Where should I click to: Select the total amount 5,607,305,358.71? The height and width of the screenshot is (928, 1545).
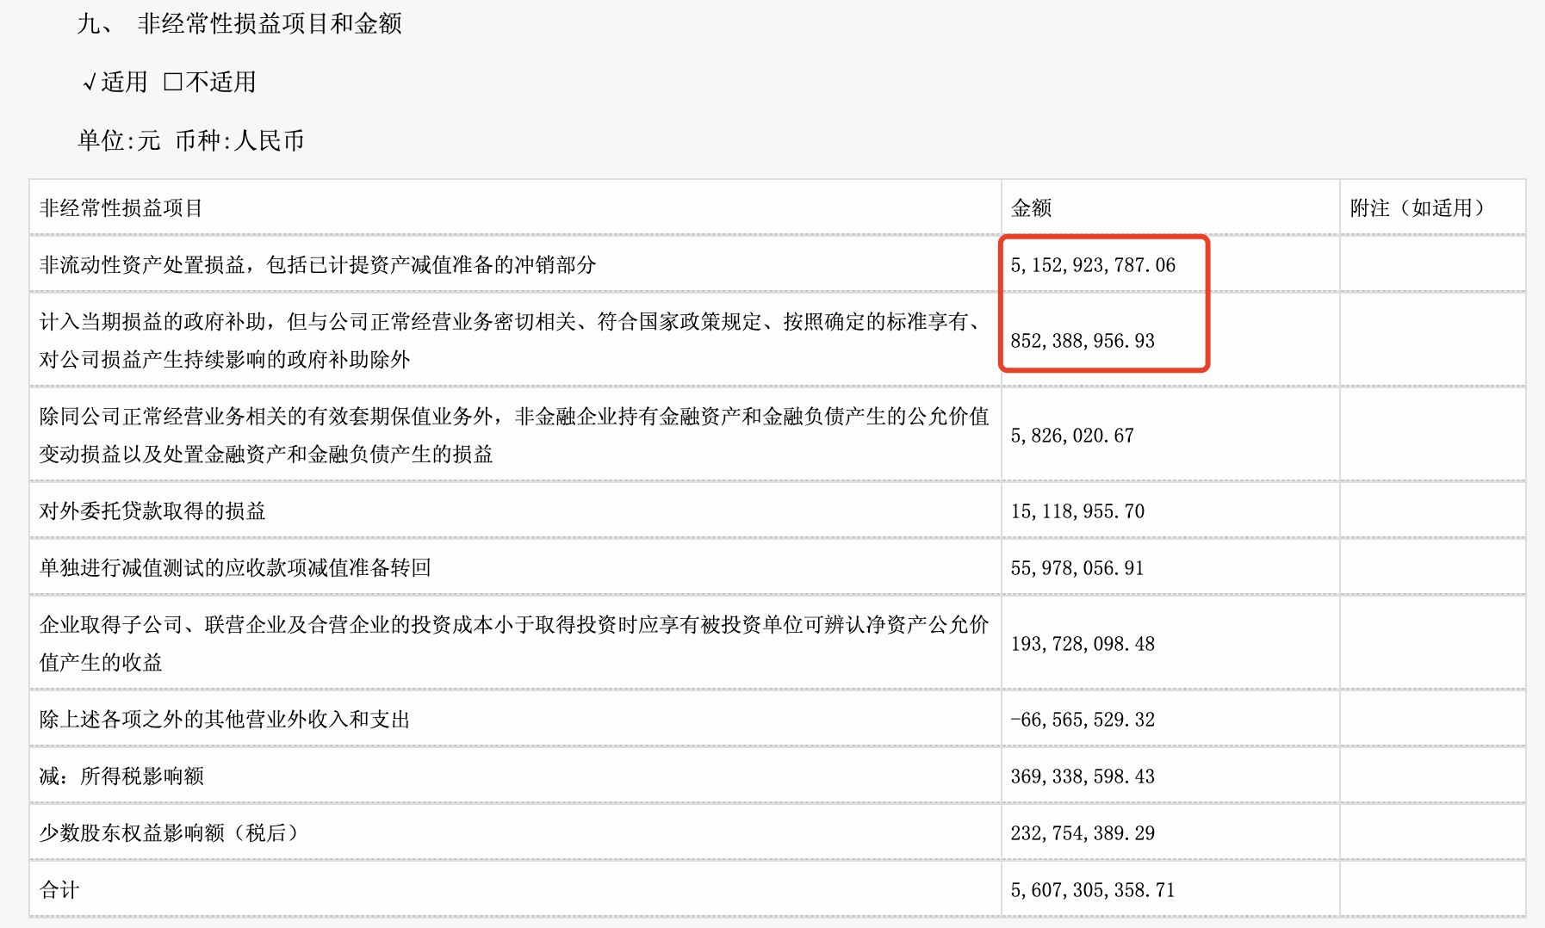(x=1093, y=889)
